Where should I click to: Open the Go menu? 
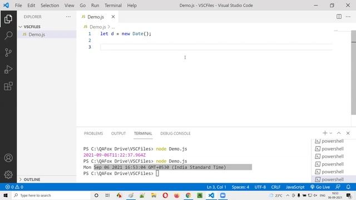click(83, 5)
